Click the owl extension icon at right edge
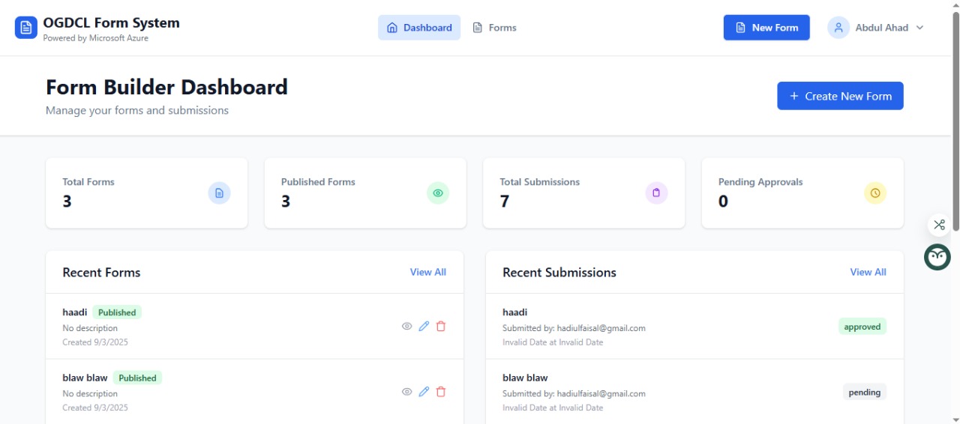 [x=937, y=257]
